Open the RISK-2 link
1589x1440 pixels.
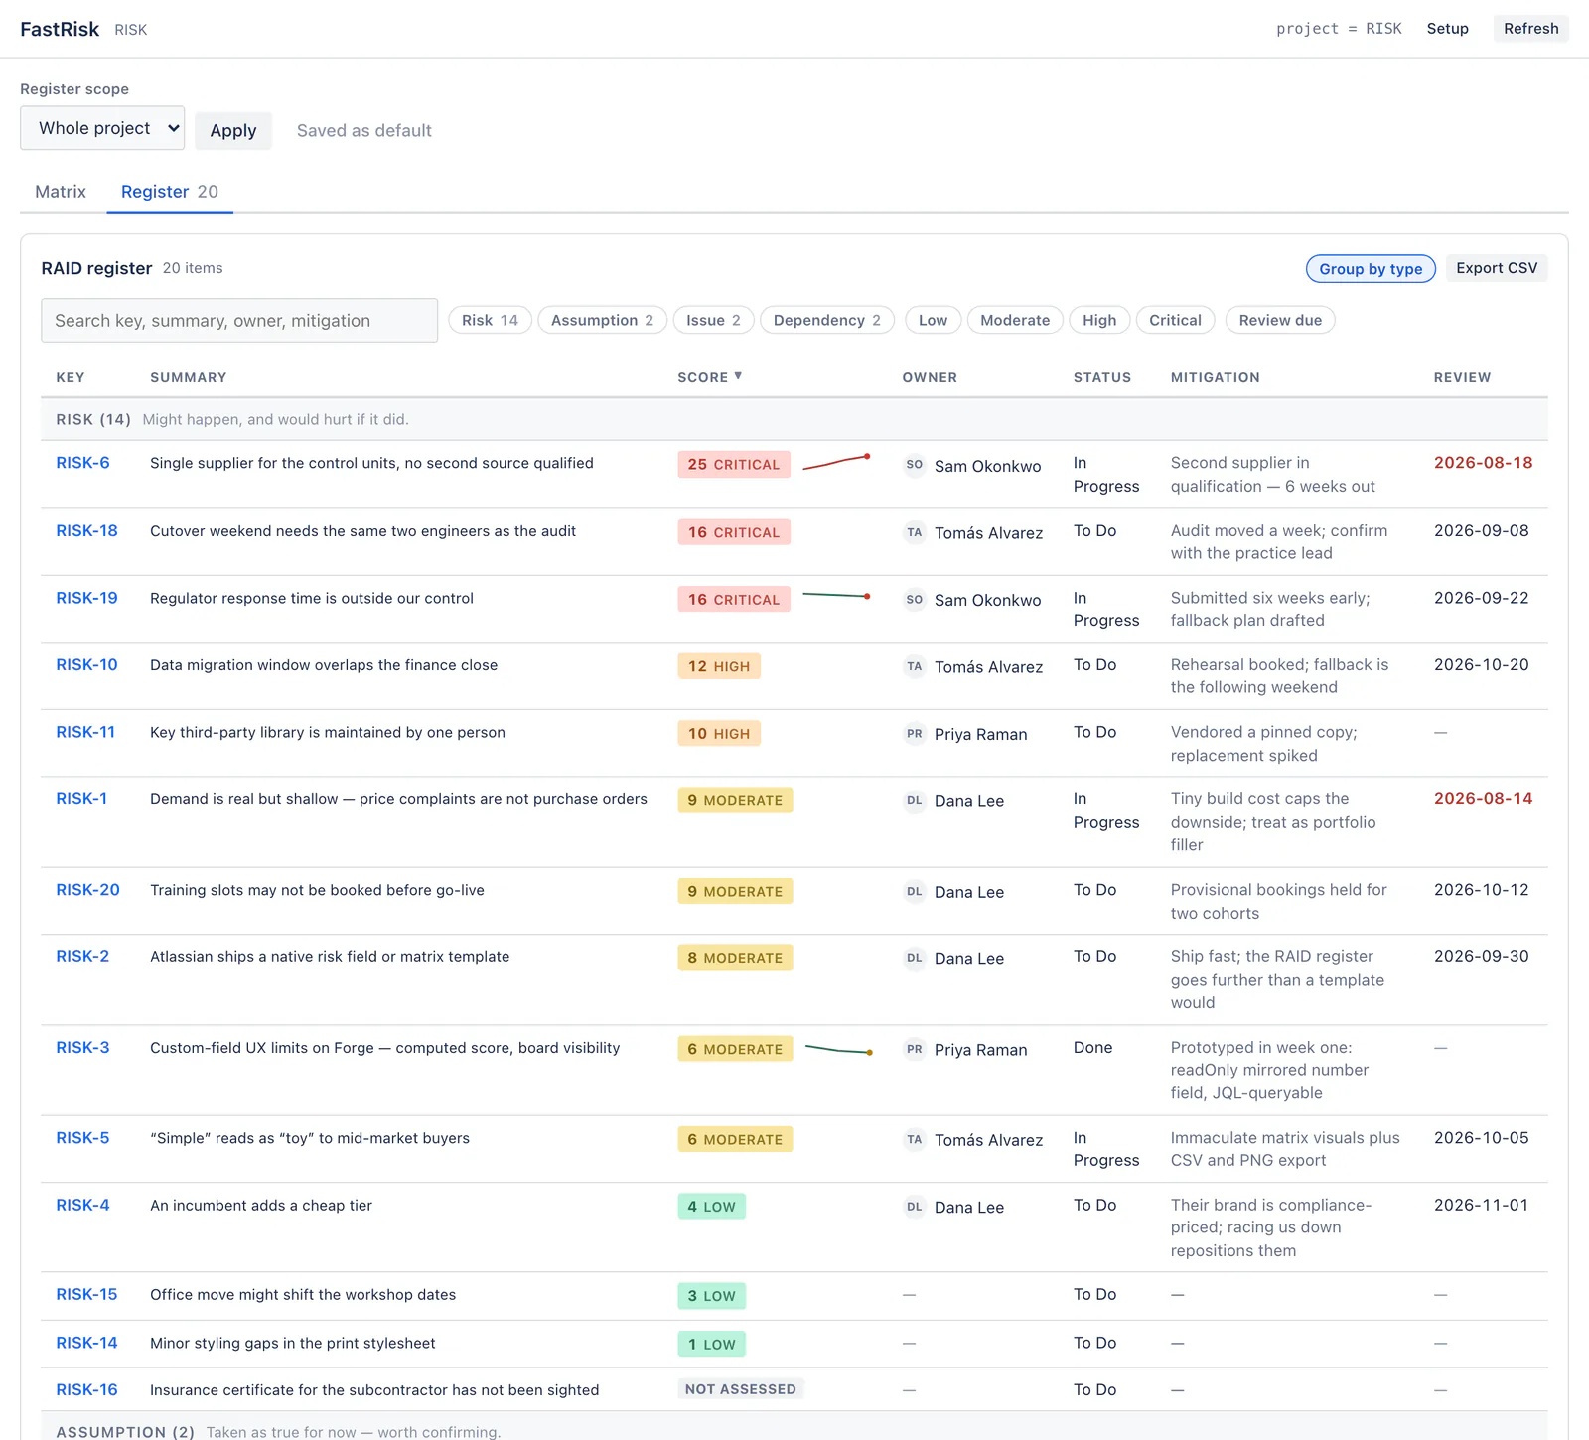[x=83, y=957]
